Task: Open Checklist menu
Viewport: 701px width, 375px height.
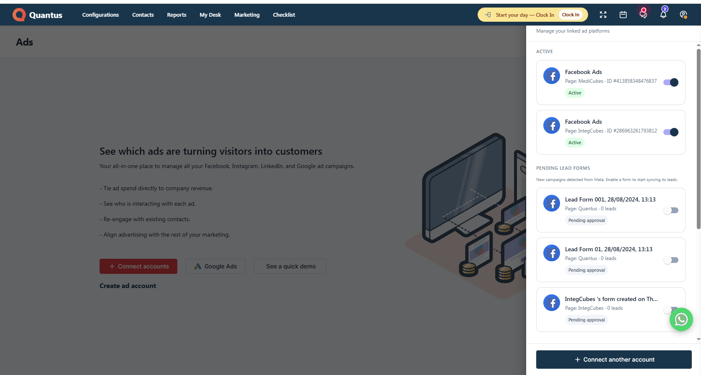Action: pos(284,15)
